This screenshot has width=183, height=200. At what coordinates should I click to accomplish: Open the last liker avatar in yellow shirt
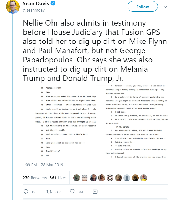(x=143, y=178)
